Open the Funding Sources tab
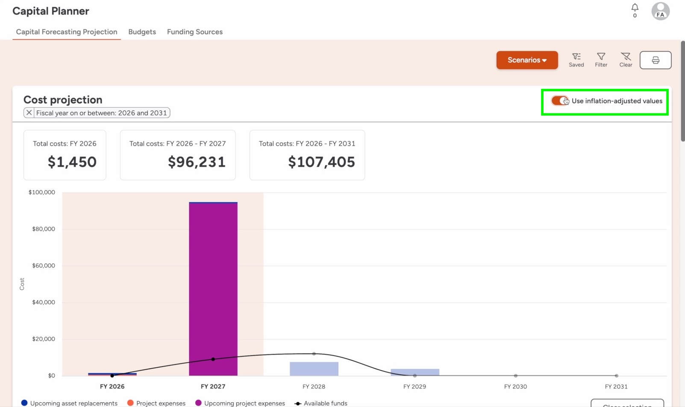685x407 pixels. coord(194,32)
